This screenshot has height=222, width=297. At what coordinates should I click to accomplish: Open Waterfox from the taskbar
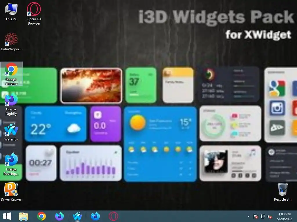click(x=77, y=216)
